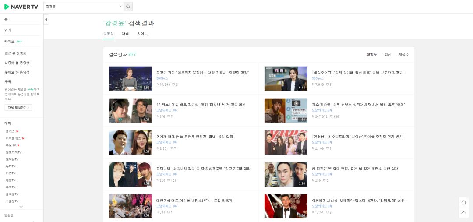The width and height of the screenshot is (473, 222).
Task: Open the 웹예능TV theme
Action: click(x=12, y=159)
